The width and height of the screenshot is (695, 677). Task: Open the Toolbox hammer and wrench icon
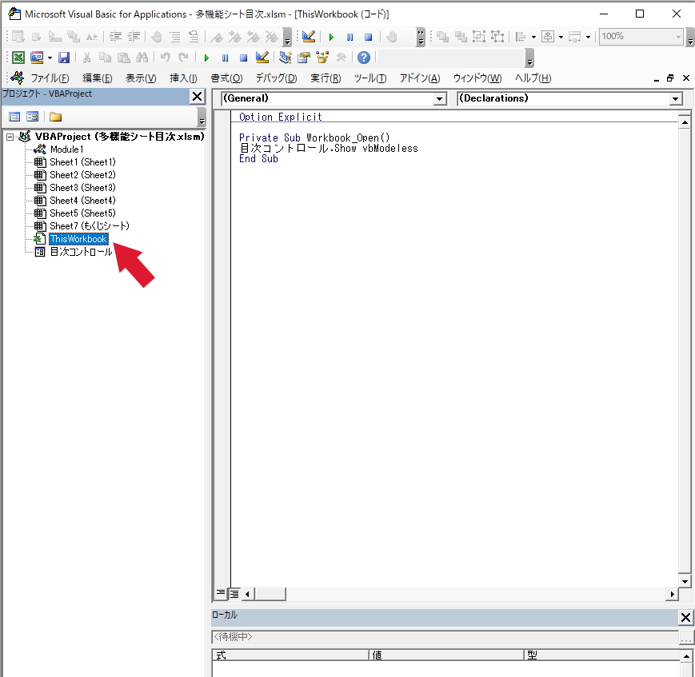coord(341,58)
